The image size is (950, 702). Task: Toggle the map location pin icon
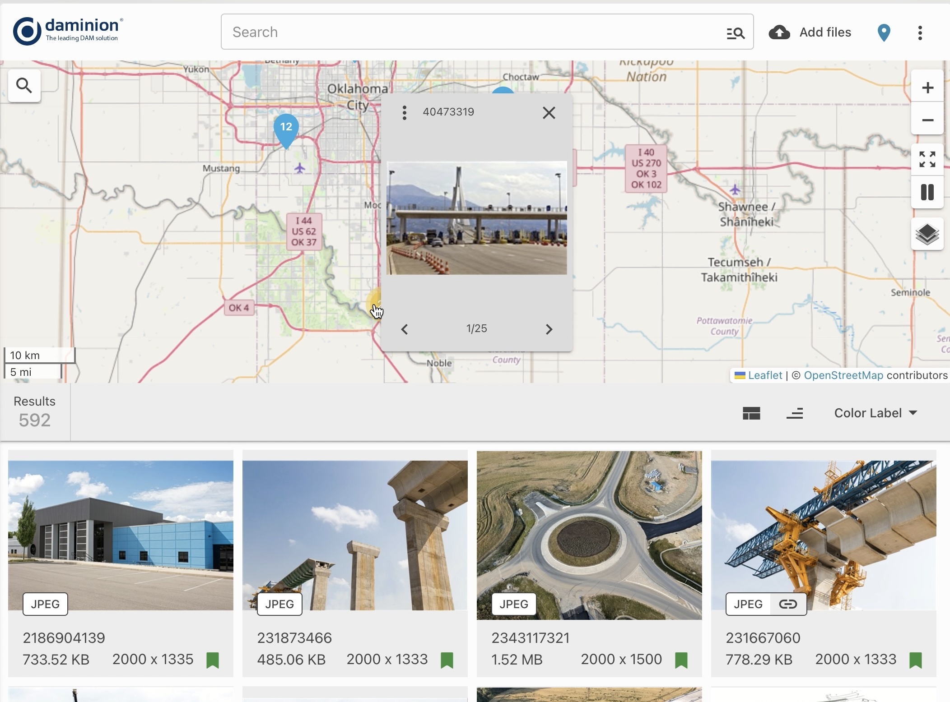[884, 32]
